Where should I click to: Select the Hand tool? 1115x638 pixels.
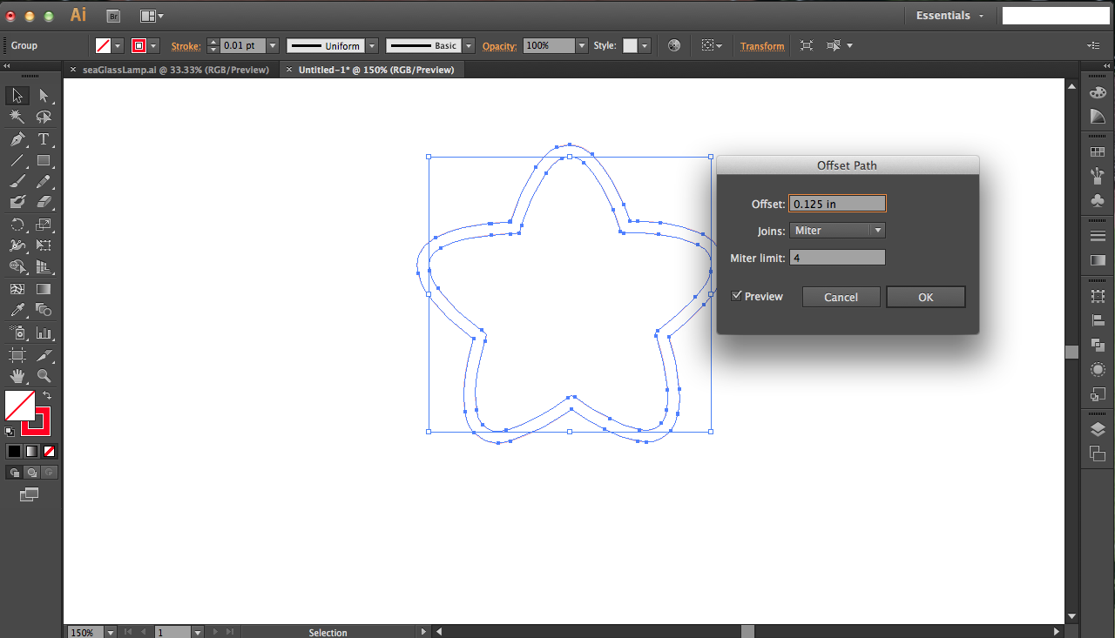[x=17, y=376]
